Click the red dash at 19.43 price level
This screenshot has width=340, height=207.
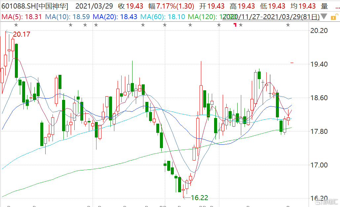(x=292, y=62)
